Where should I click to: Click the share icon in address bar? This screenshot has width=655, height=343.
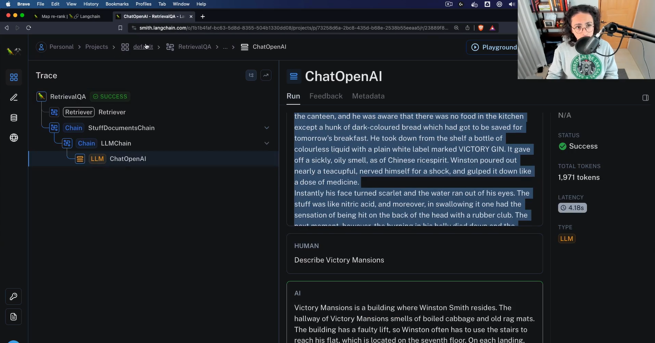[x=468, y=28]
